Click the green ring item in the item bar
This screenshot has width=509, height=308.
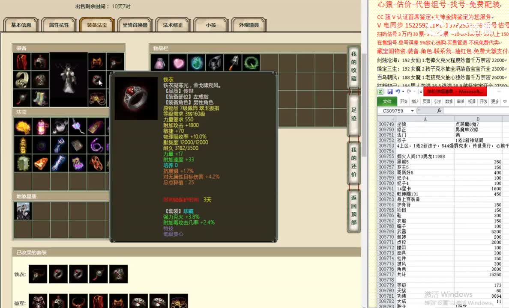pyautogui.click(x=252, y=62)
